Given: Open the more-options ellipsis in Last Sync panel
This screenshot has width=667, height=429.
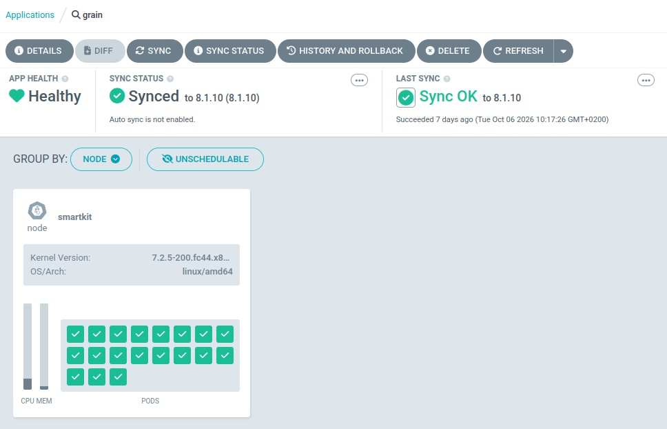Looking at the screenshot, I should click(646, 80).
